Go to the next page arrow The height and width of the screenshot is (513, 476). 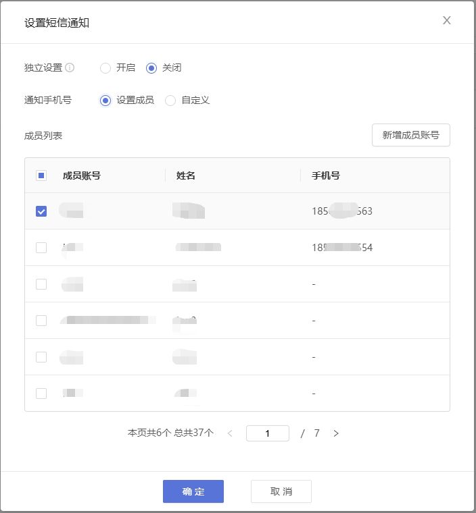(336, 433)
